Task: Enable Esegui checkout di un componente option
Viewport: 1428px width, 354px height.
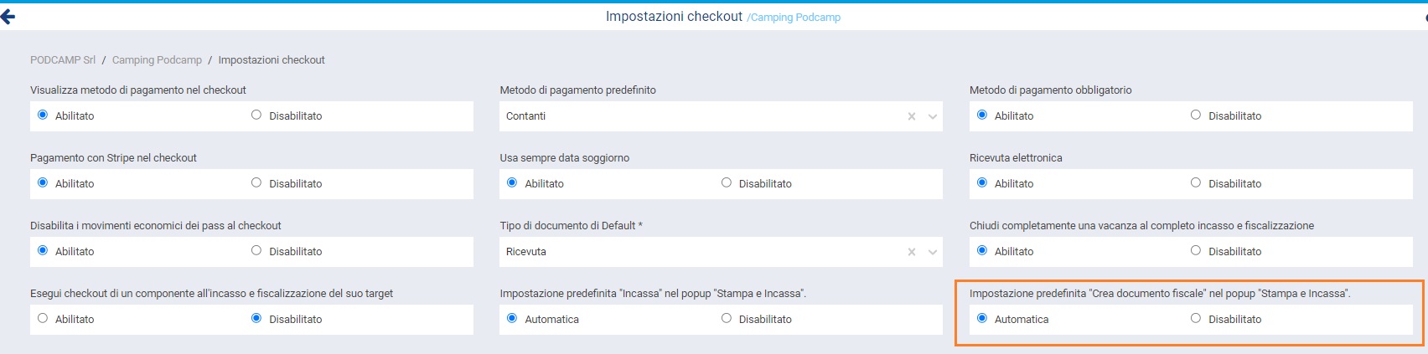Action: click(43, 319)
